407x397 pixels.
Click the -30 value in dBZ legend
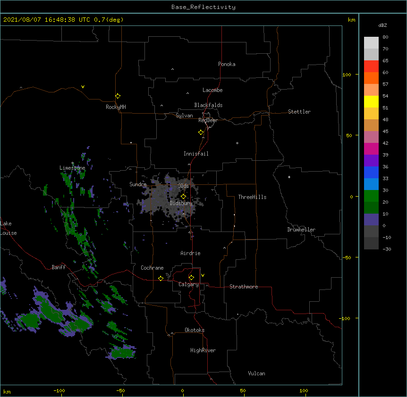click(387, 249)
